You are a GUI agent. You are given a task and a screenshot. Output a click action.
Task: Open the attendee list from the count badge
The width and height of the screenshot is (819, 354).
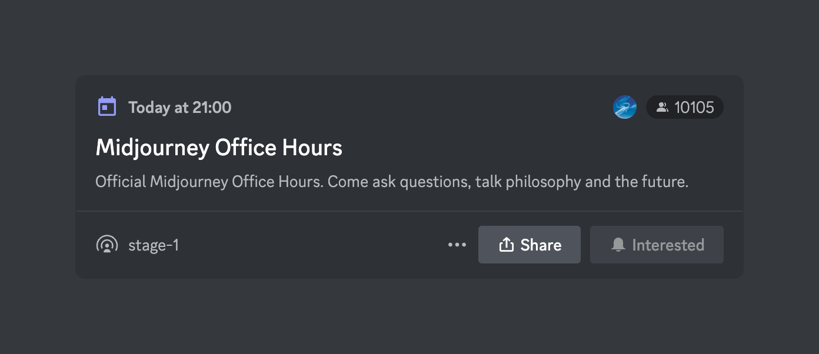(685, 106)
